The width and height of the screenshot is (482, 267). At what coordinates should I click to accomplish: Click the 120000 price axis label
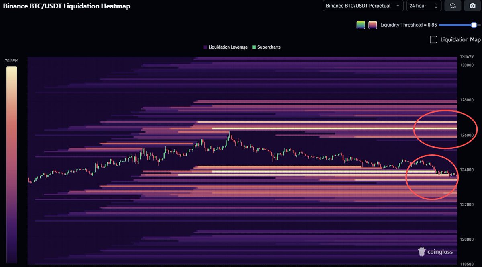(468, 240)
